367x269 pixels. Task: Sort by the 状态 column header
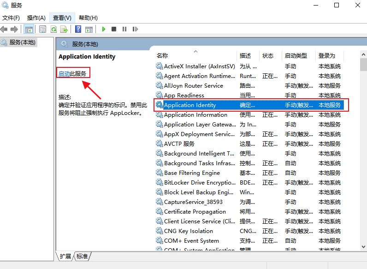pos(268,55)
